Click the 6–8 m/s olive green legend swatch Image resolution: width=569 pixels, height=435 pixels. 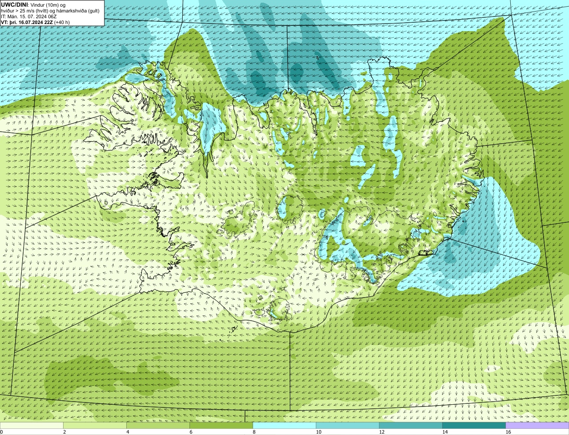pyautogui.click(x=221, y=426)
